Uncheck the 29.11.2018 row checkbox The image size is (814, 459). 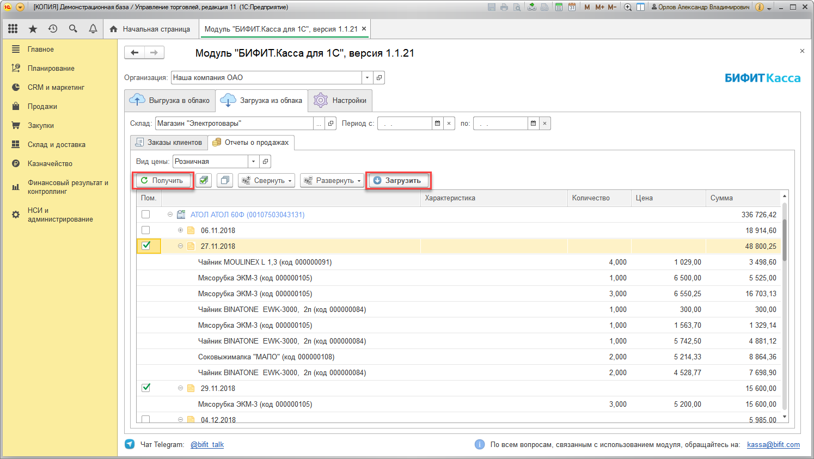[x=146, y=388]
